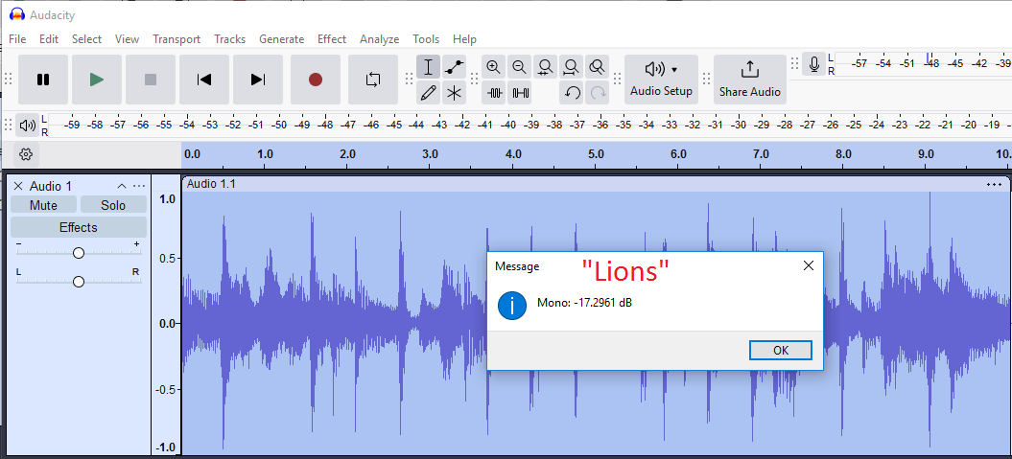The width and height of the screenshot is (1012, 459).
Task: Click the speaker playback meter icon
Action: click(x=27, y=126)
